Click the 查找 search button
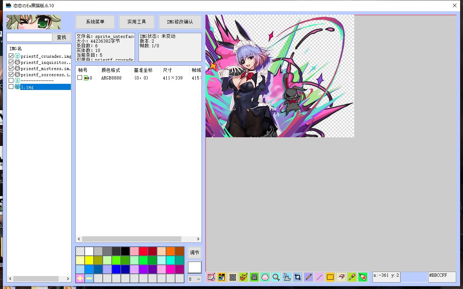Image resolution: width=463 pixels, height=289 pixels. pyautogui.click(x=61, y=37)
